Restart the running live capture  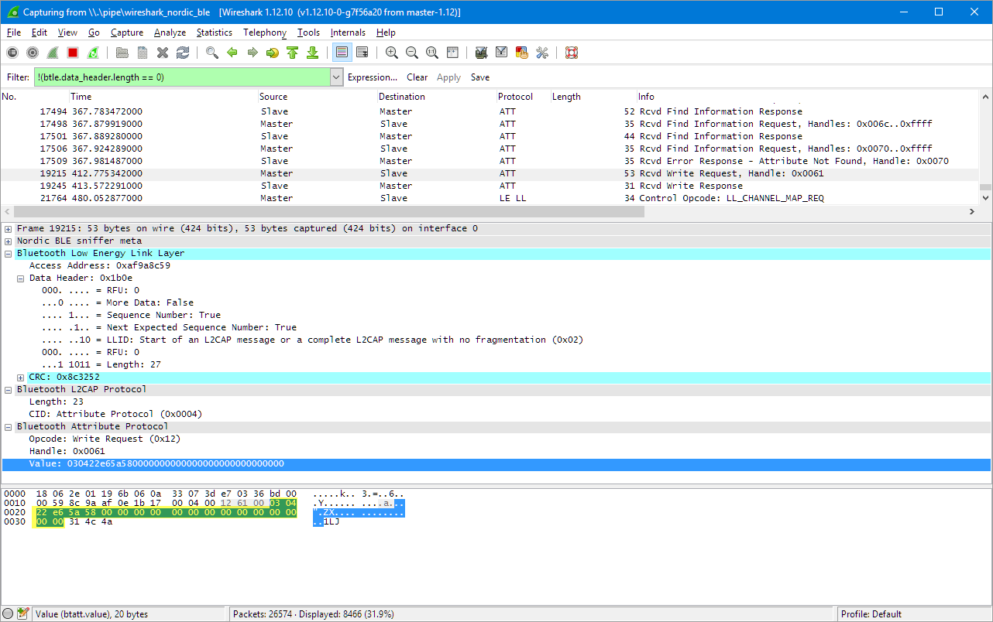(x=93, y=53)
